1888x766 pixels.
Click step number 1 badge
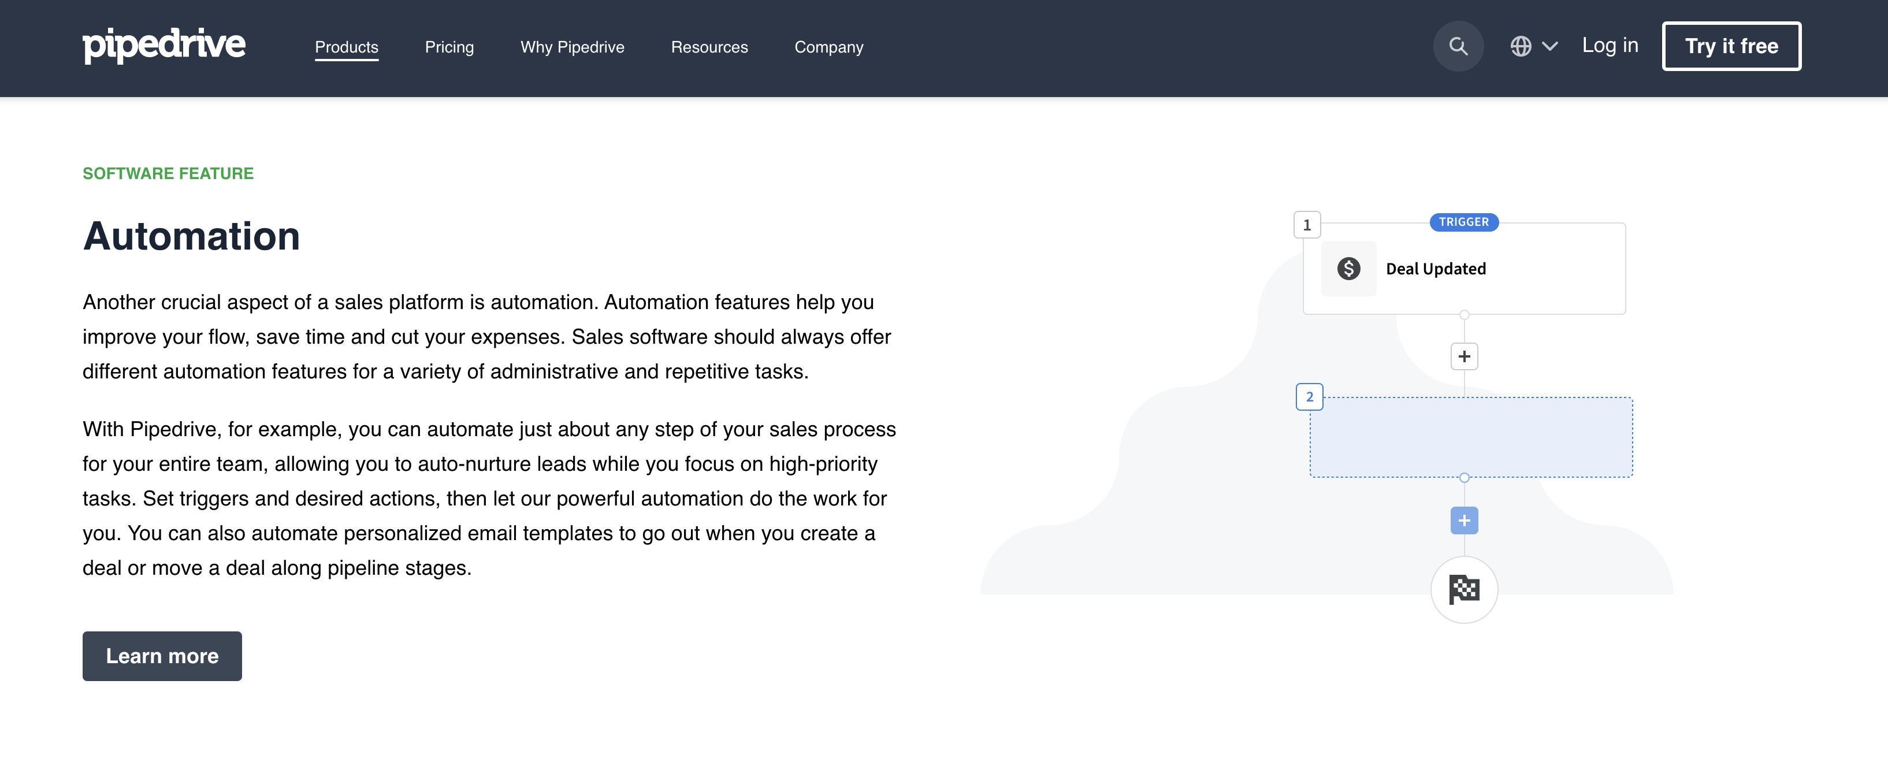click(x=1307, y=225)
